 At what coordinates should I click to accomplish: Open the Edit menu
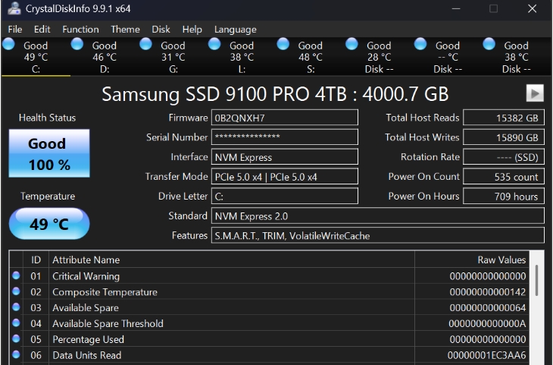coord(42,30)
